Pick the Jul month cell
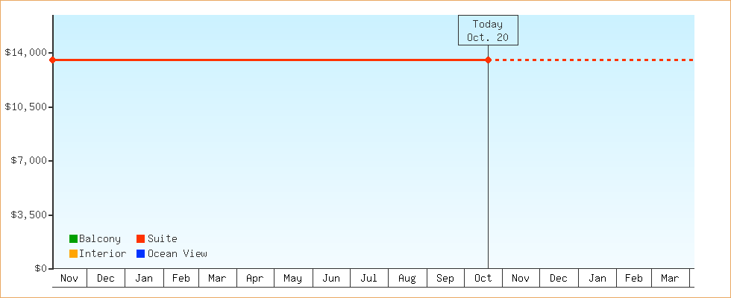This screenshot has height=298, width=731. click(x=368, y=279)
